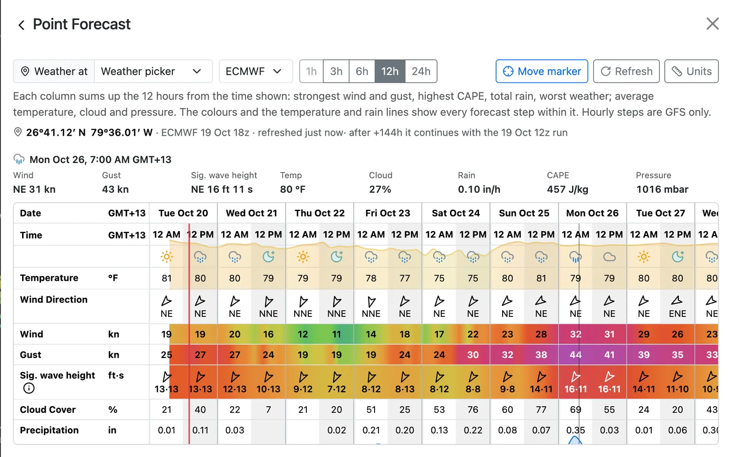Open the Units settings button
The height and width of the screenshot is (457, 731).
coord(691,71)
